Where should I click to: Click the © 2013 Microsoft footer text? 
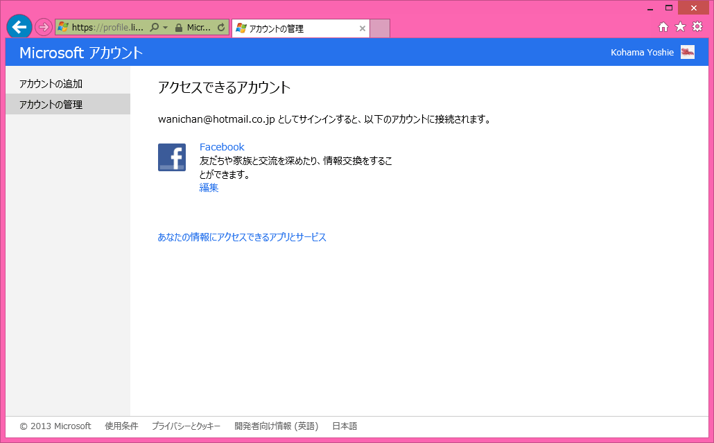55,426
